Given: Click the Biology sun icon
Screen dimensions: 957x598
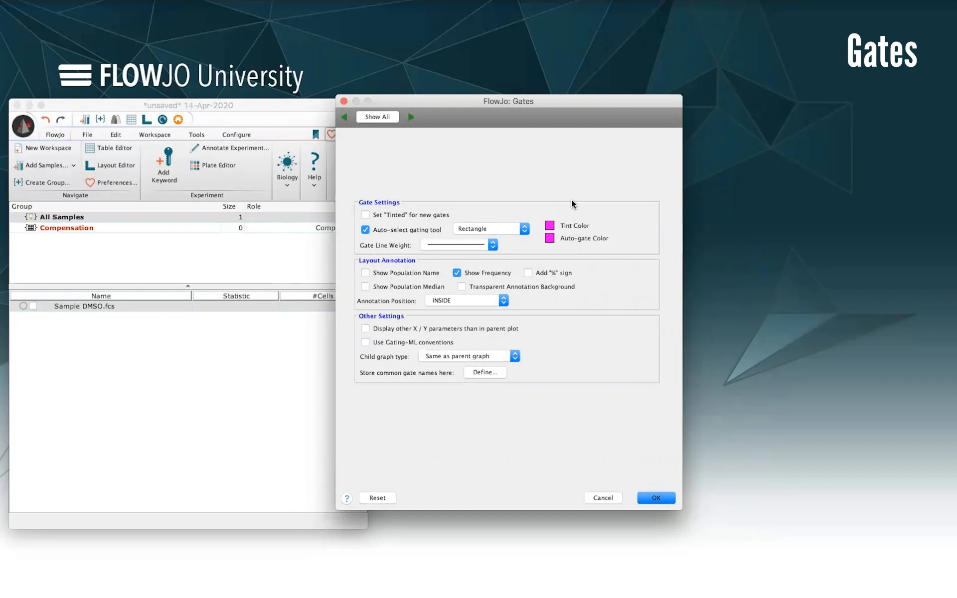Looking at the screenshot, I should point(287,162).
